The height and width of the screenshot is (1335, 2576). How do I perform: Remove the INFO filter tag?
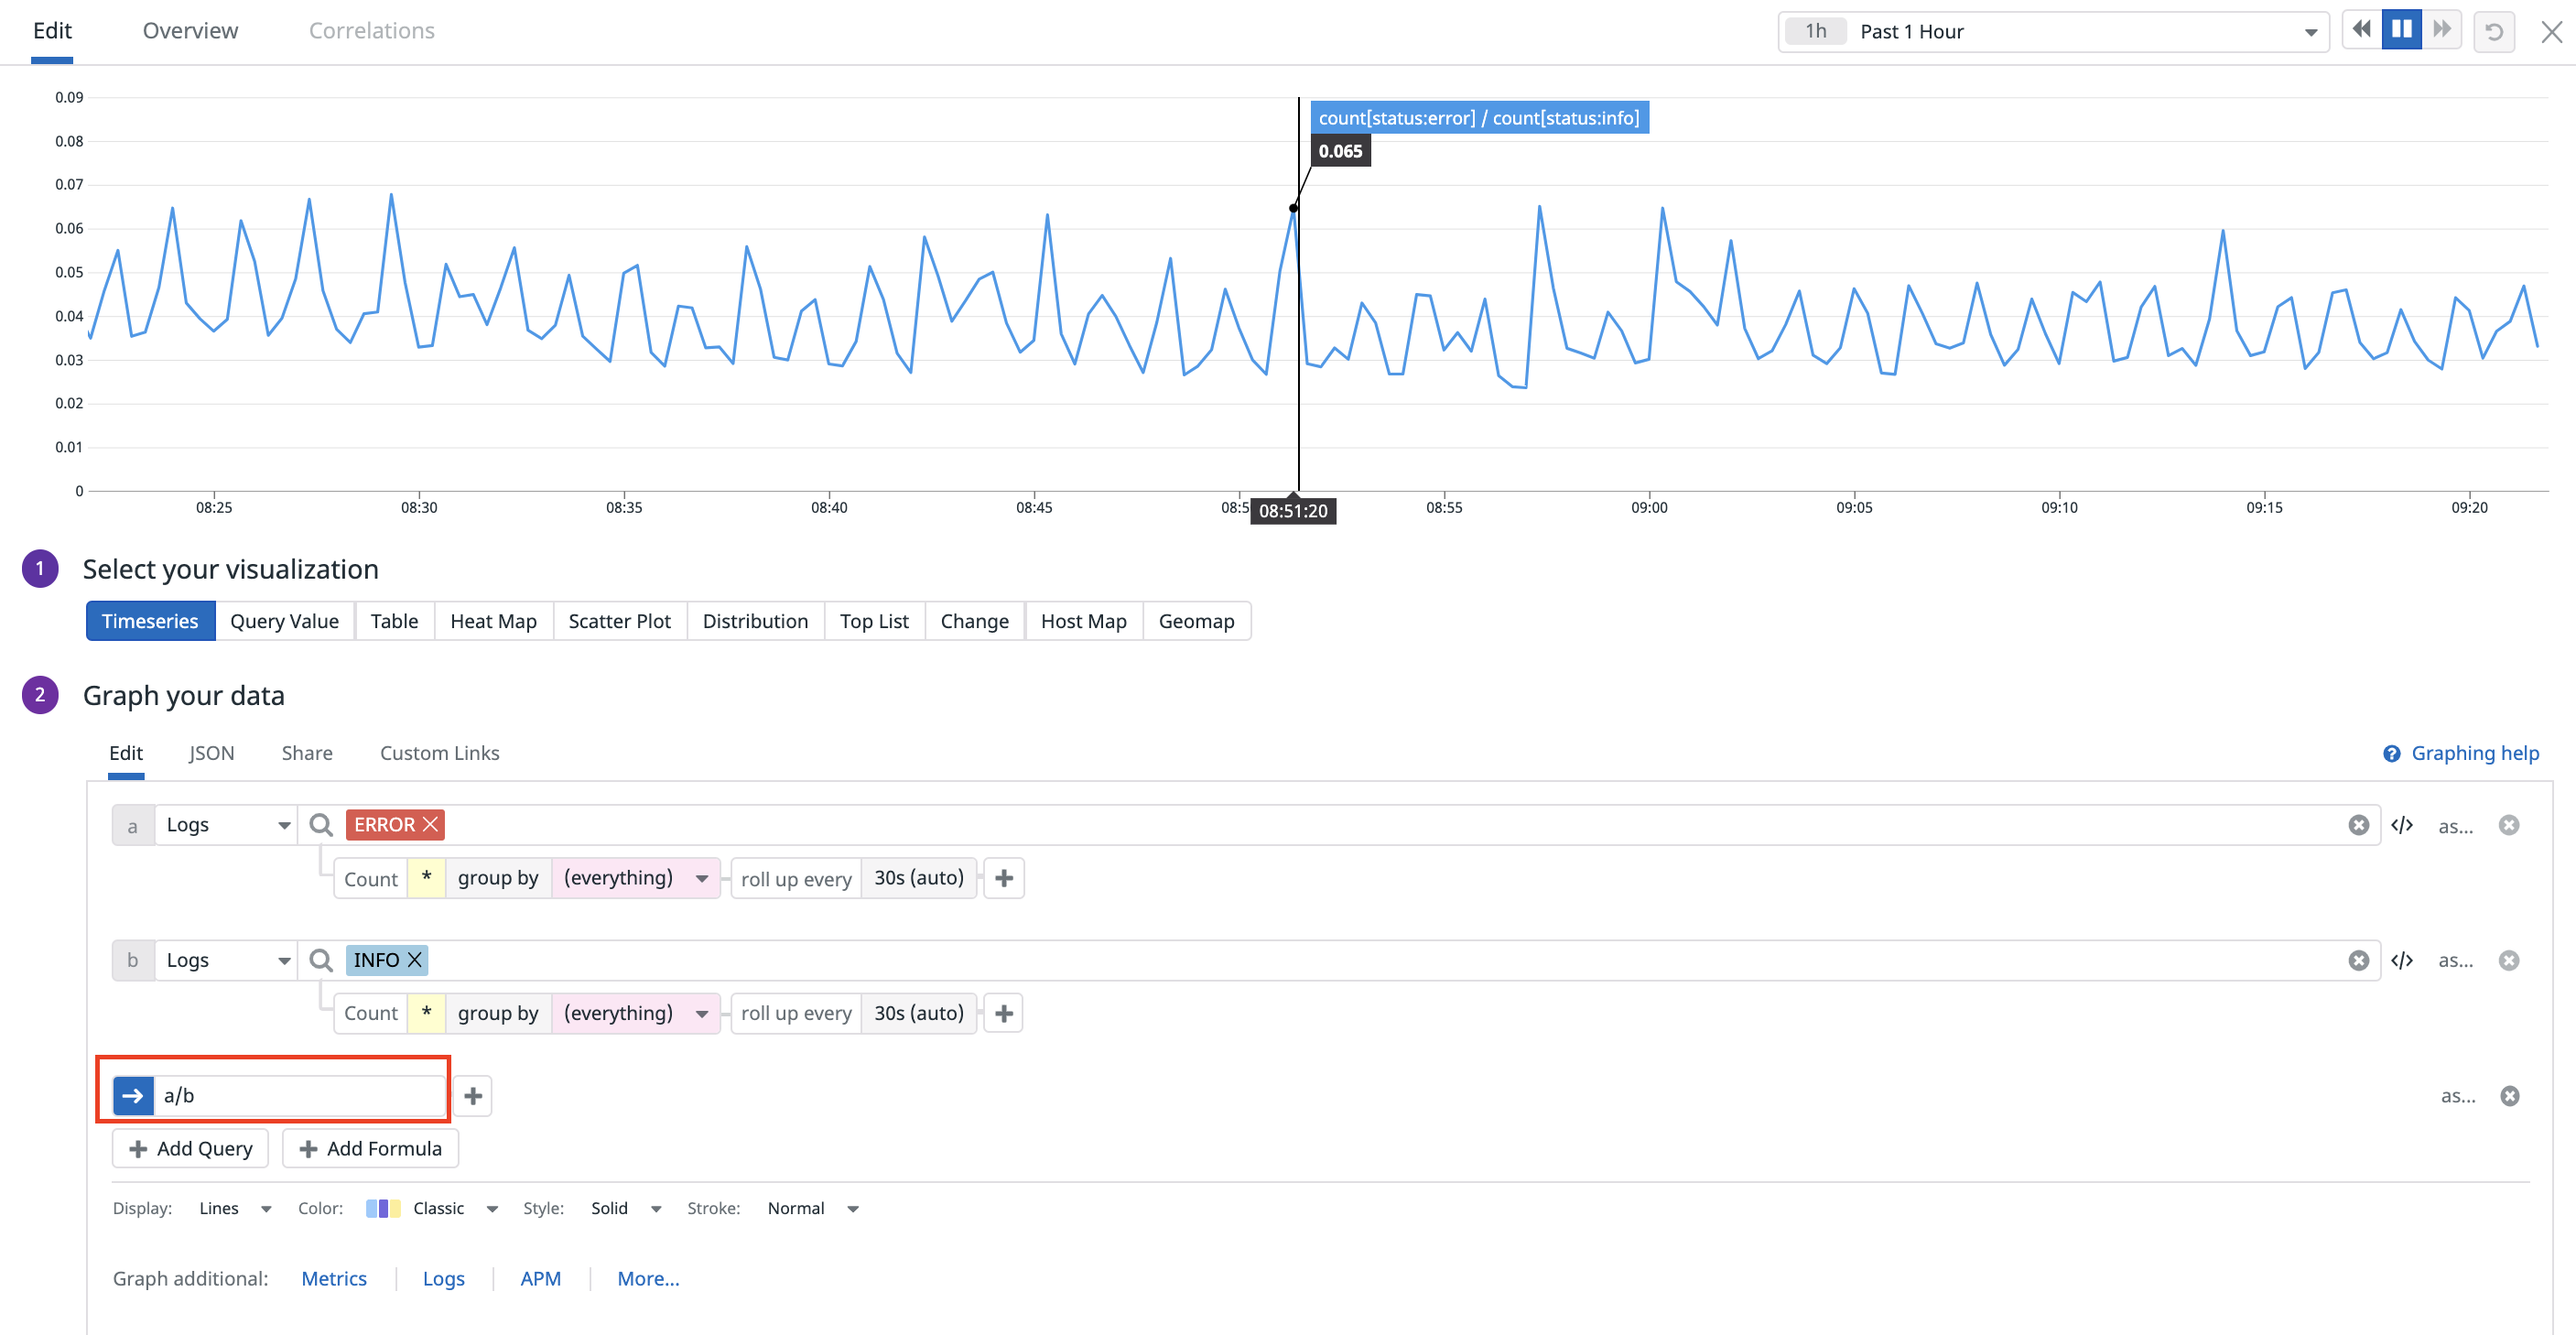(x=415, y=960)
